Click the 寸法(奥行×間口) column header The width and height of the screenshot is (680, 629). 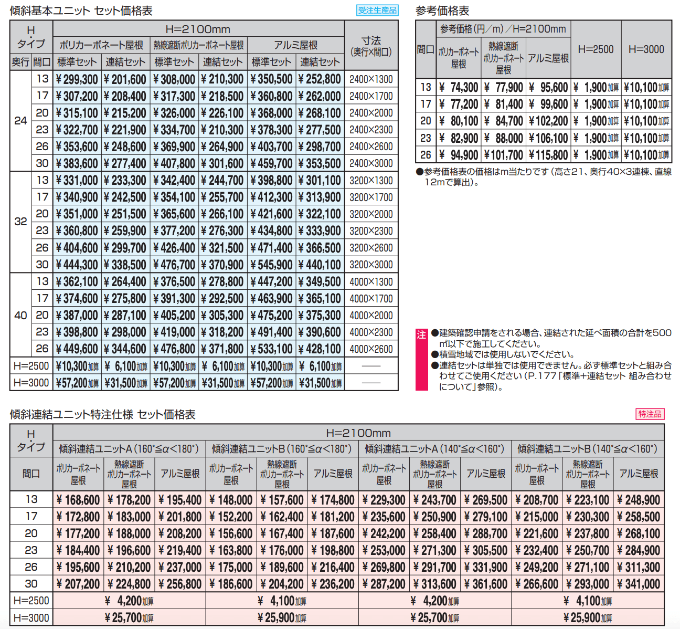[x=371, y=46]
